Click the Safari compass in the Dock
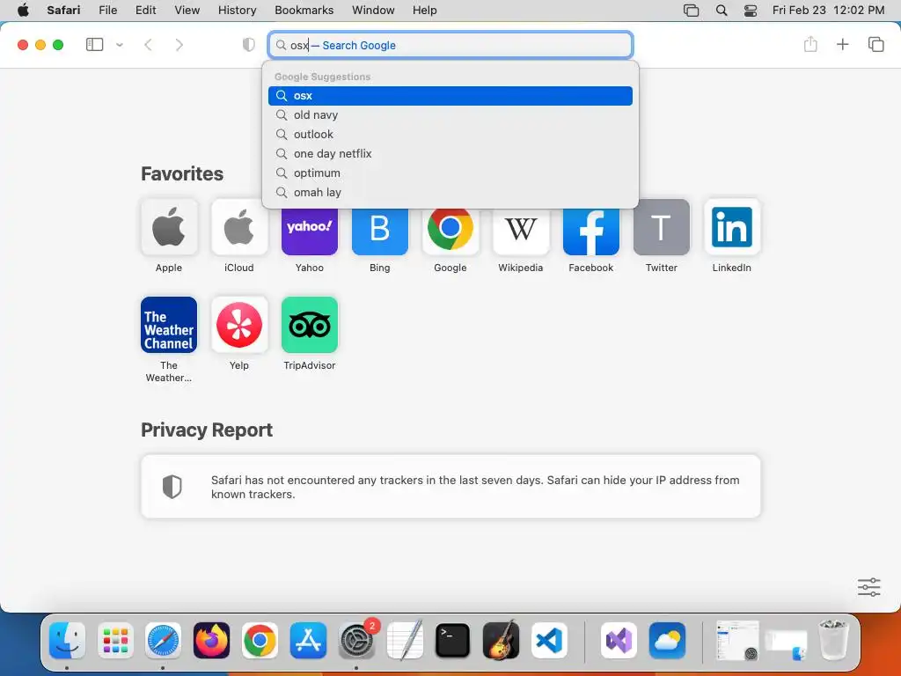Image resolution: width=901 pixels, height=676 pixels. 163,640
